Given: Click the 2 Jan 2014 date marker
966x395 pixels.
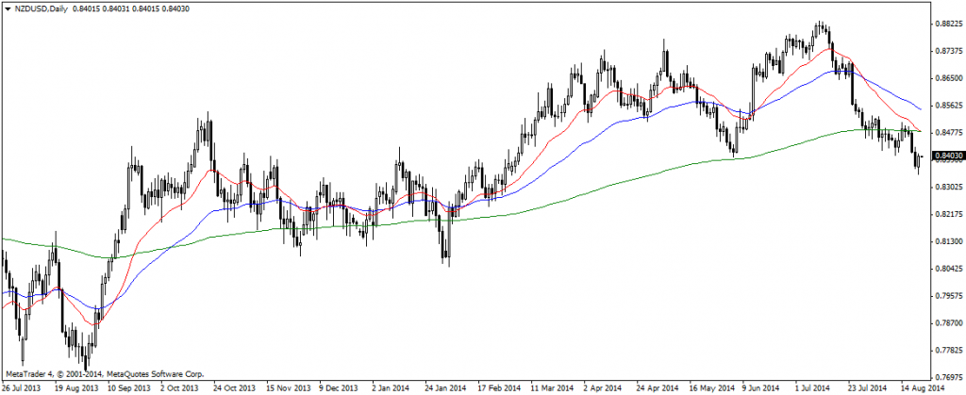Looking at the screenshot, I should point(390,387).
